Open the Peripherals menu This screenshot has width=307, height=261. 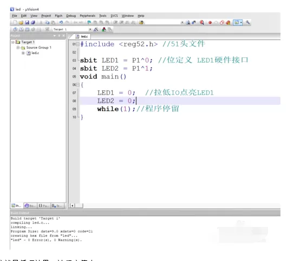pyautogui.click(x=88, y=16)
